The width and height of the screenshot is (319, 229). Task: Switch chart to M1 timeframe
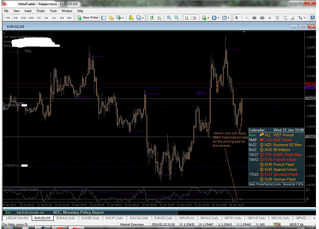pos(8,18)
